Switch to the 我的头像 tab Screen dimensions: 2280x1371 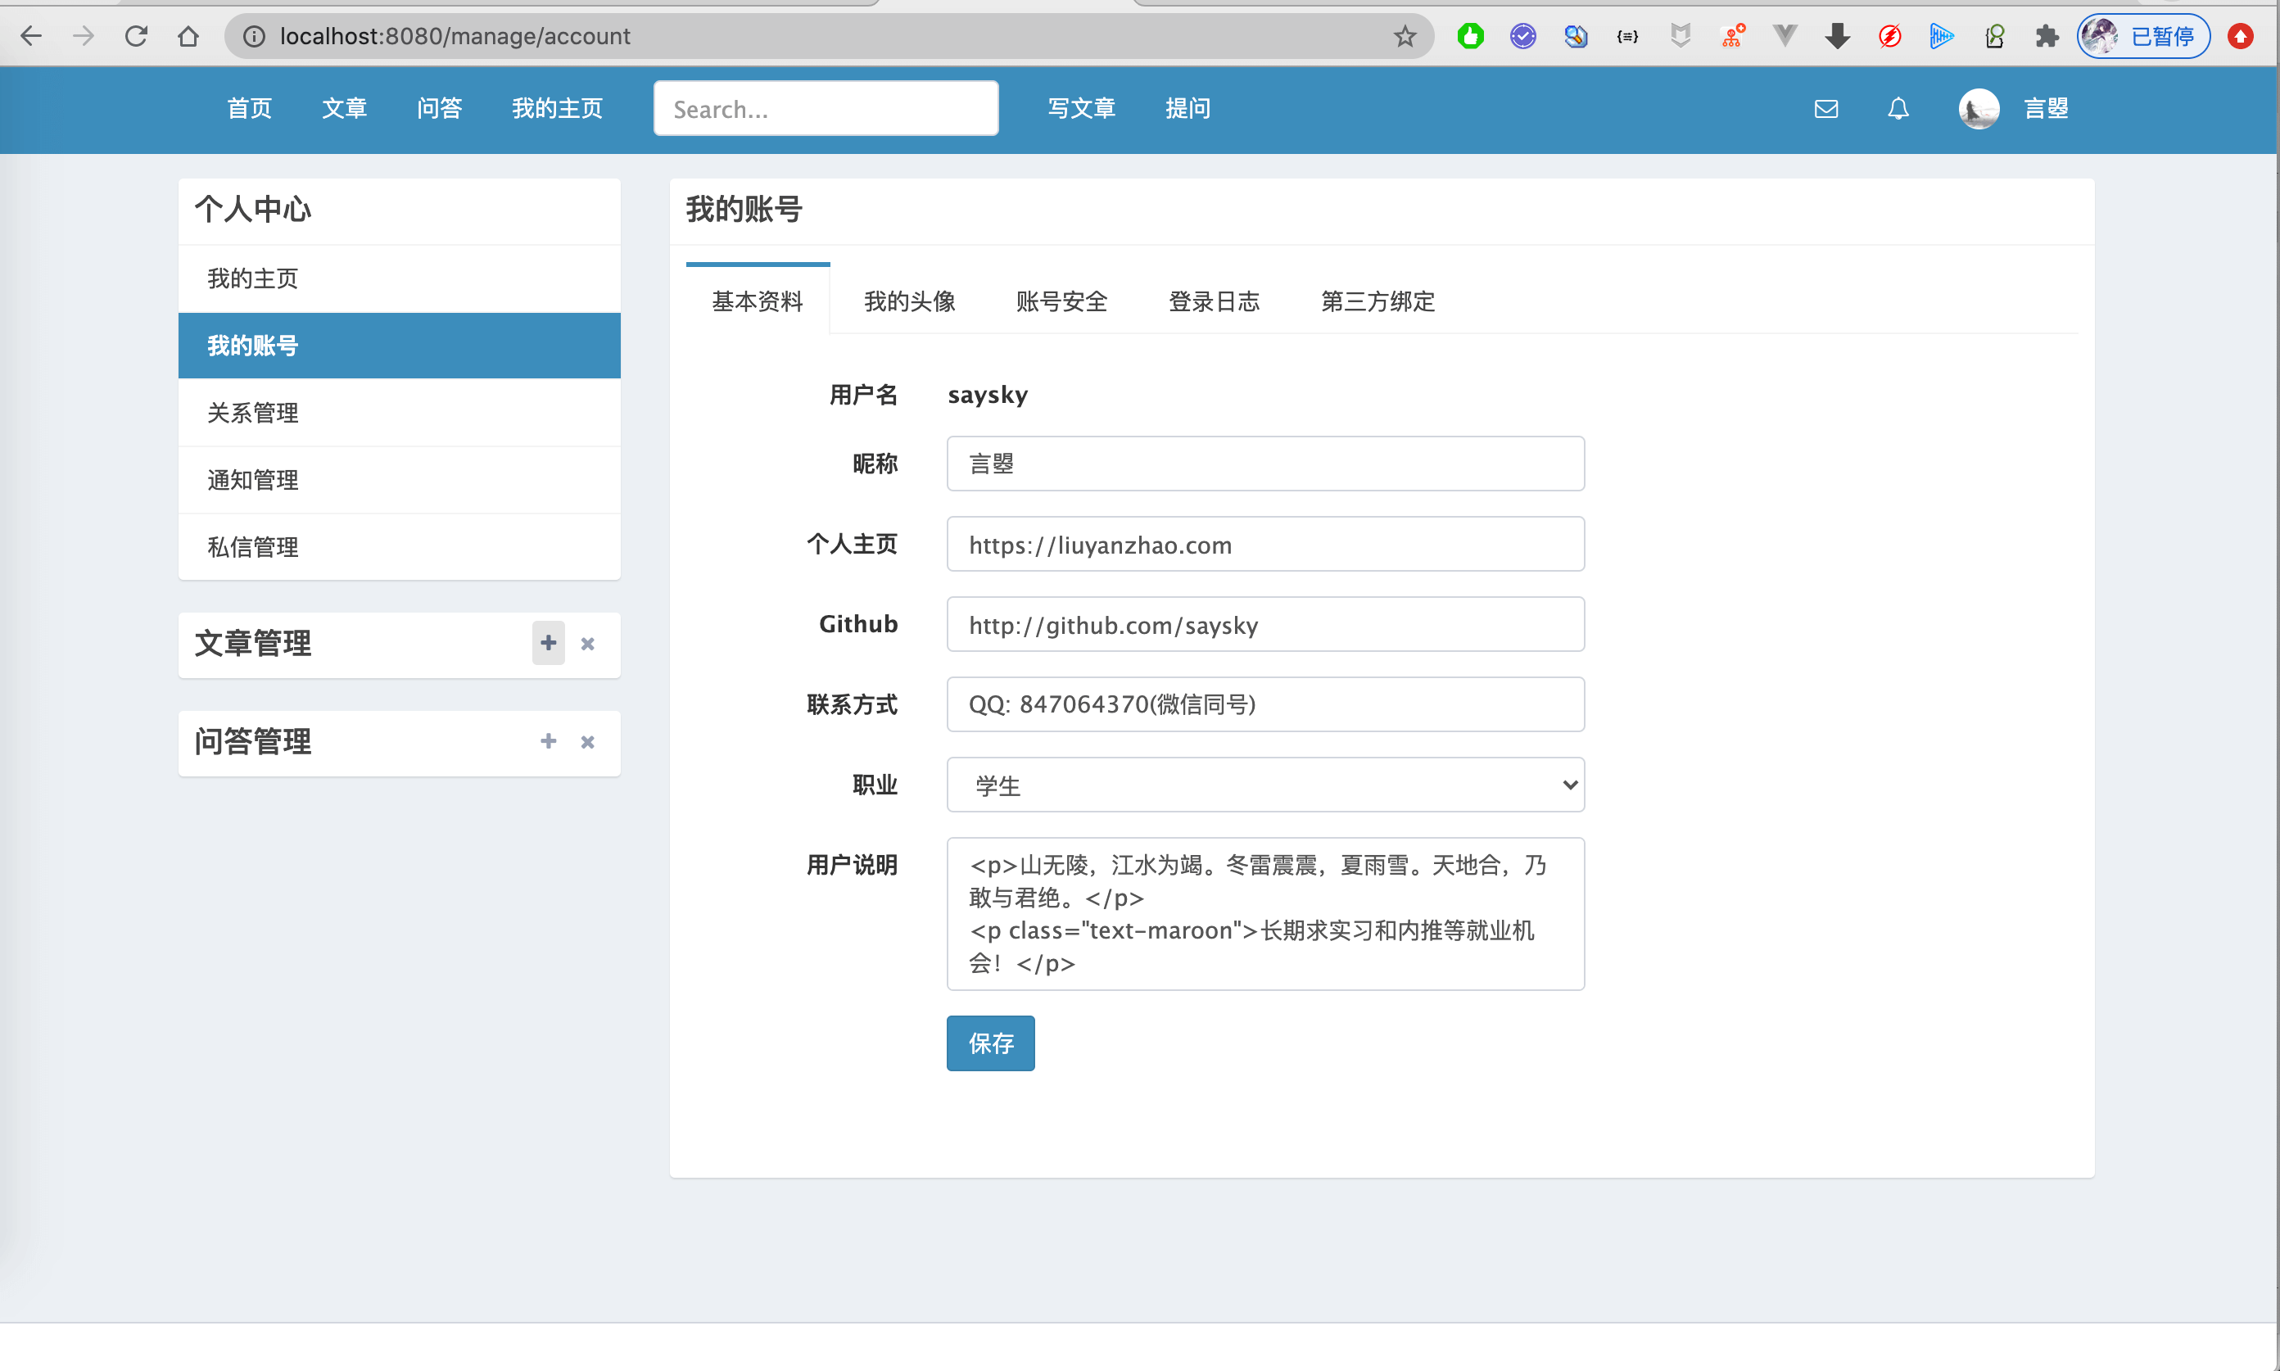coord(909,301)
